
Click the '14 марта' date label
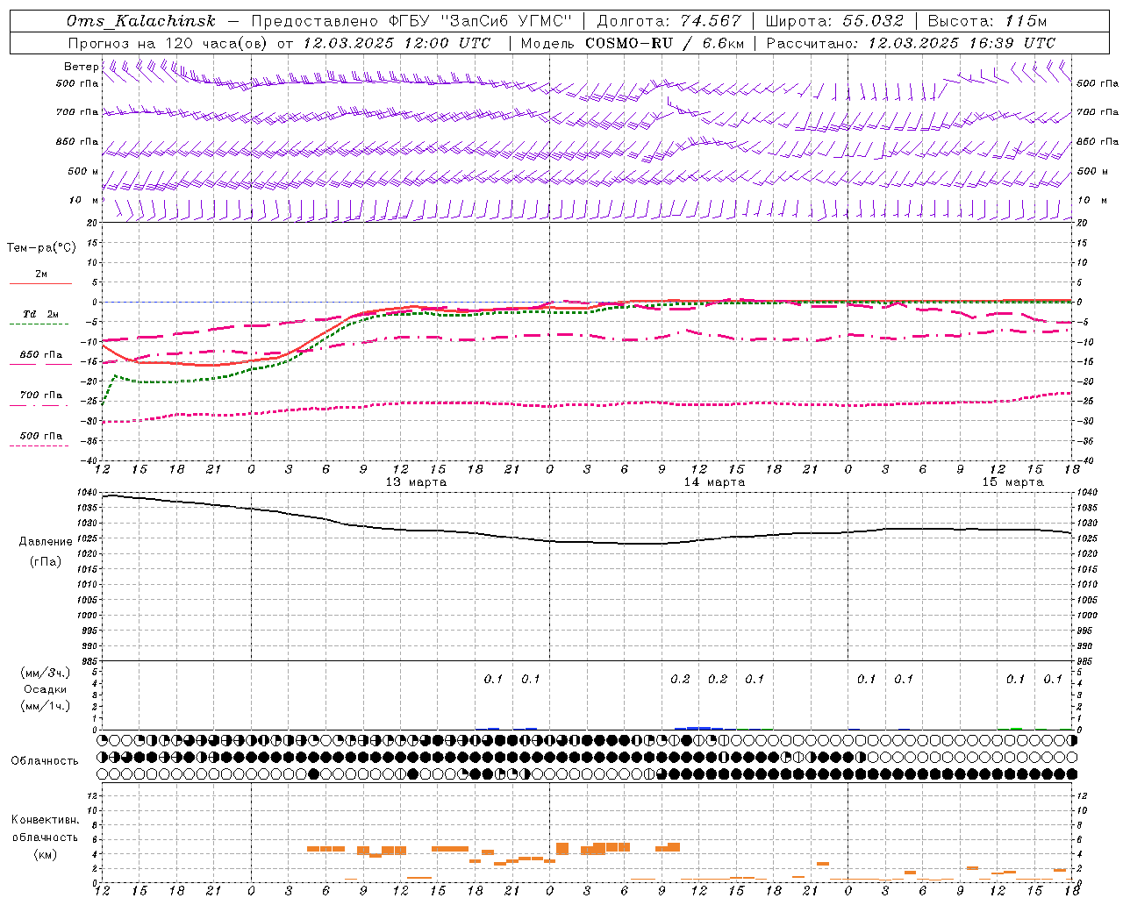pos(714,482)
